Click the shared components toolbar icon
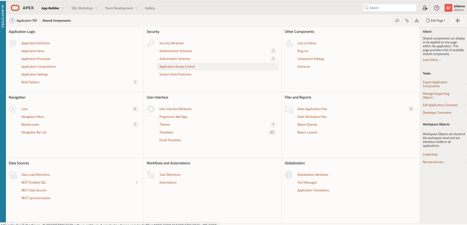 tap(417, 20)
